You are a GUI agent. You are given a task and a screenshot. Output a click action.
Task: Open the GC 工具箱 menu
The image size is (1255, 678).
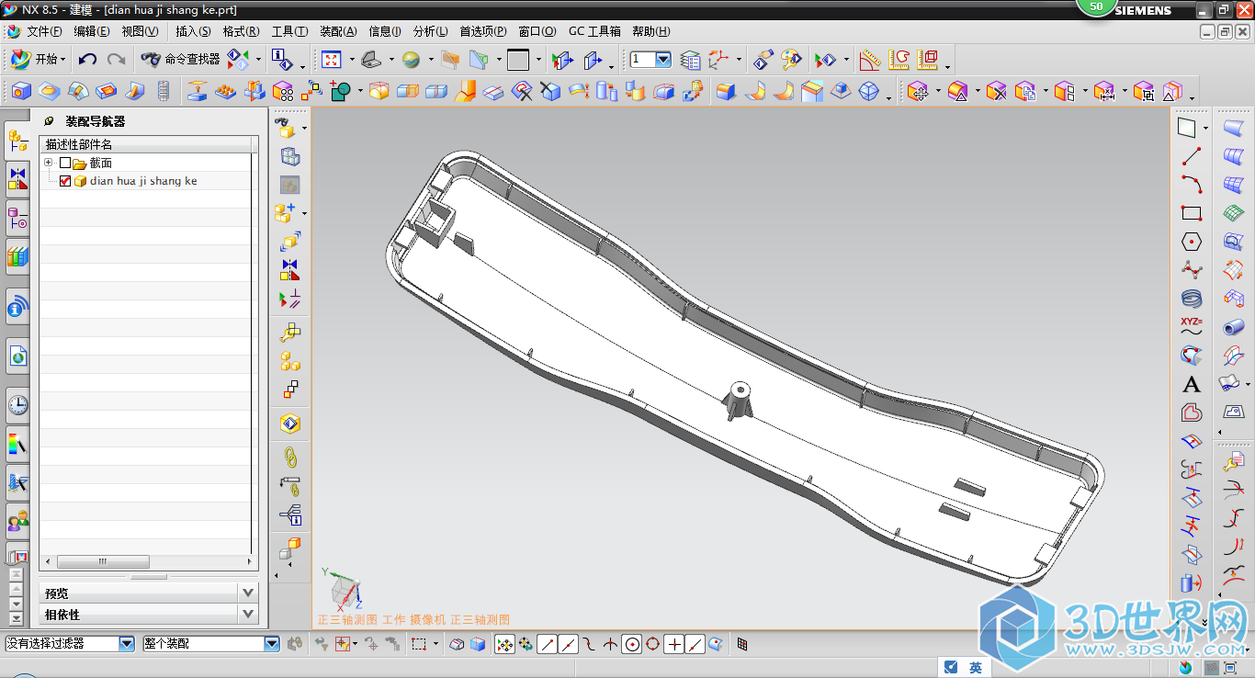[x=594, y=31]
